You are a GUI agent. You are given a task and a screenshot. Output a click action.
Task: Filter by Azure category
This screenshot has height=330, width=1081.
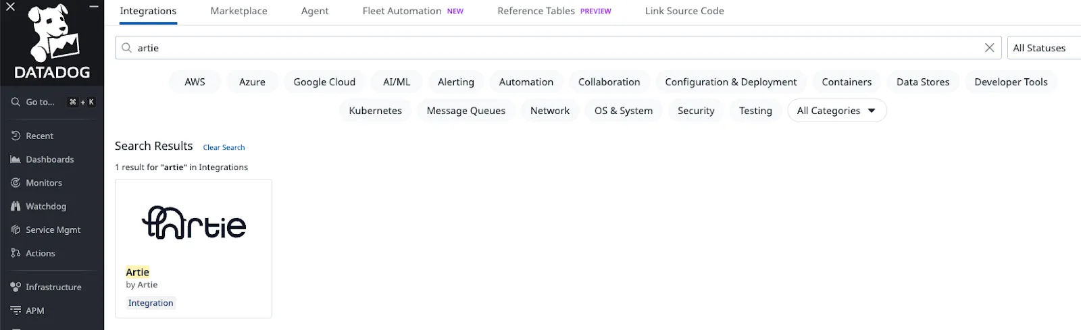tap(252, 82)
